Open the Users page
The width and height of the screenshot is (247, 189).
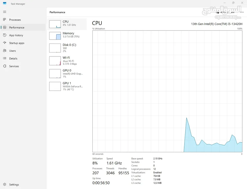(13, 51)
